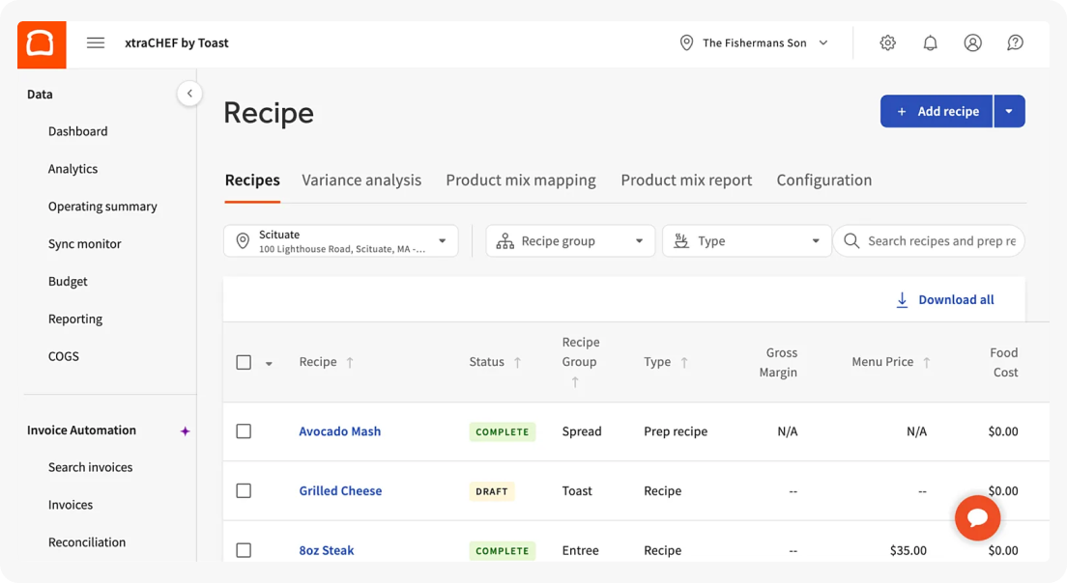
Task: Open the hamburger navigation menu
Action: click(96, 42)
